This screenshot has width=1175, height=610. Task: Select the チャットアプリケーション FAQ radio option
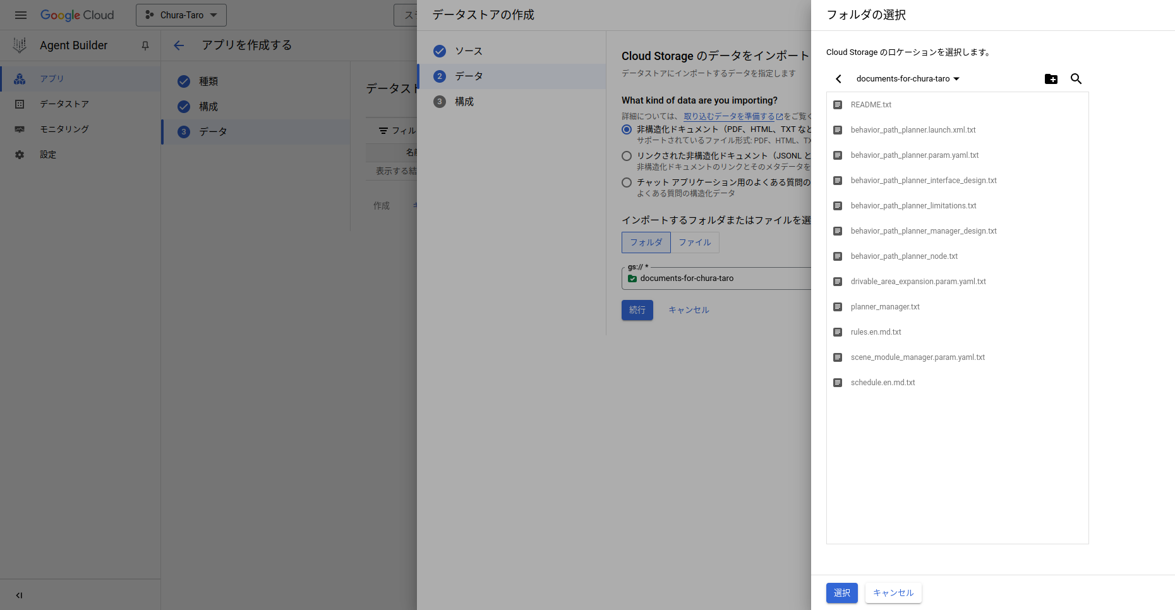click(x=627, y=182)
